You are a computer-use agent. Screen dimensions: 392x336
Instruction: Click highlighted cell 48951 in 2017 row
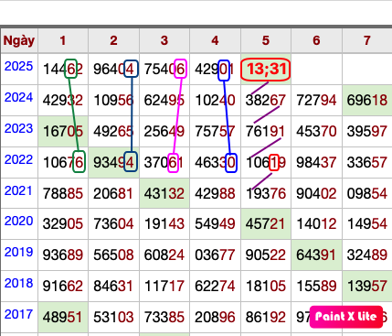click(x=63, y=318)
